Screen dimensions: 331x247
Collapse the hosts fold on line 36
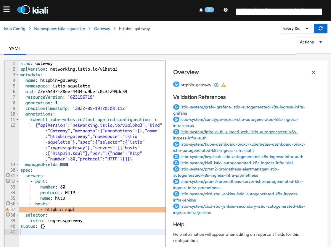[17, 204]
